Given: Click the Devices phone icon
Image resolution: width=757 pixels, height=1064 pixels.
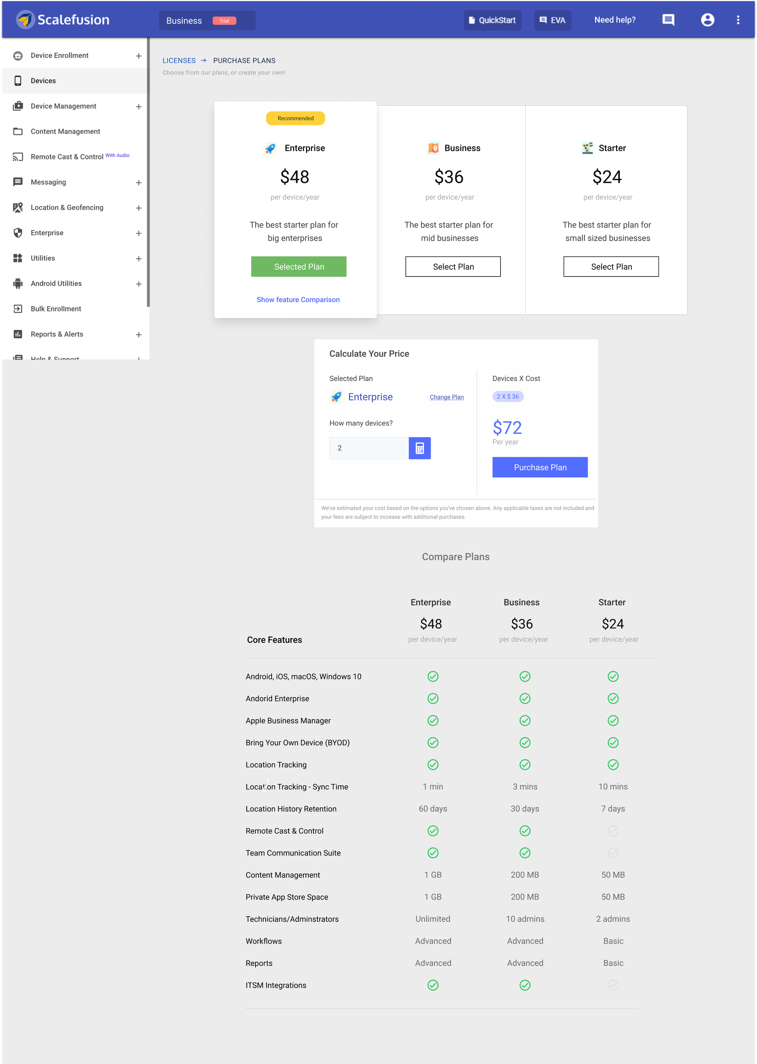Looking at the screenshot, I should (18, 81).
